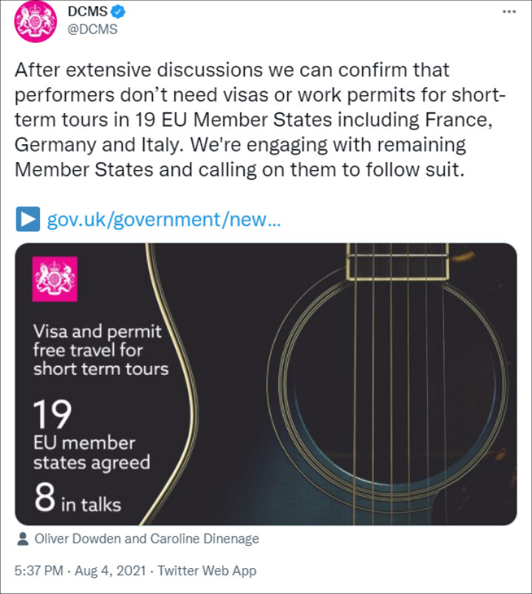Screen dimensions: 532x594
Task: Click the blue verified badge
Action: pos(118,12)
